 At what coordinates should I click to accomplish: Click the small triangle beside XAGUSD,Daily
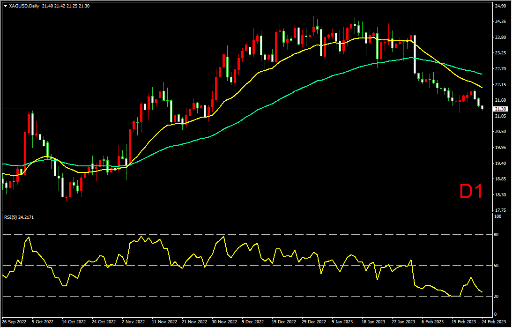coord(5,6)
